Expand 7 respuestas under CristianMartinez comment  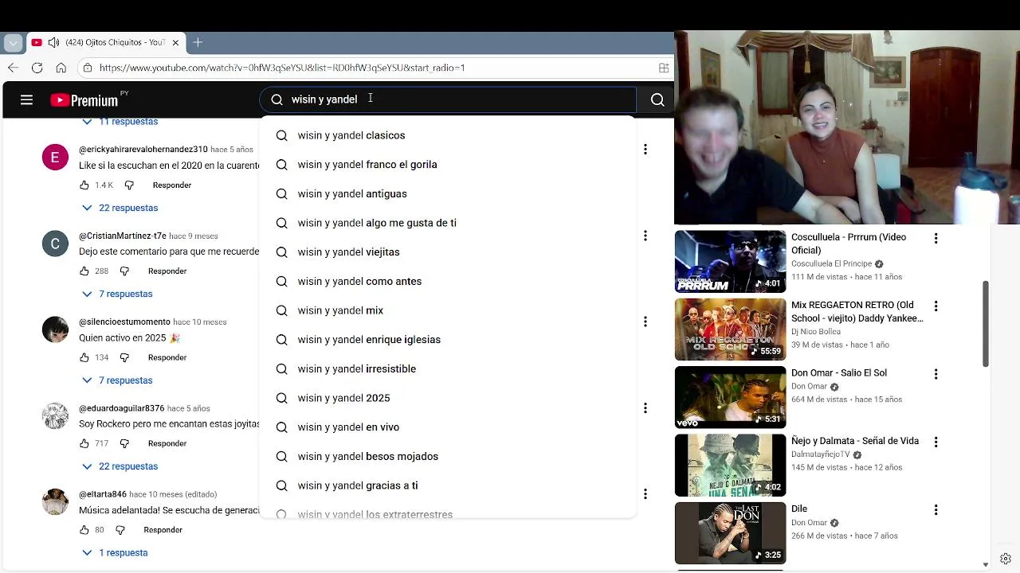pyautogui.click(x=117, y=294)
